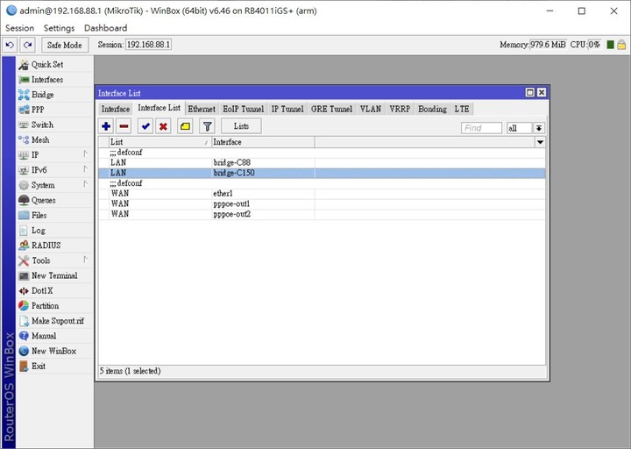This screenshot has height=449, width=631.
Task: Open the Tools sidebar menu
Action: coord(54,260)
